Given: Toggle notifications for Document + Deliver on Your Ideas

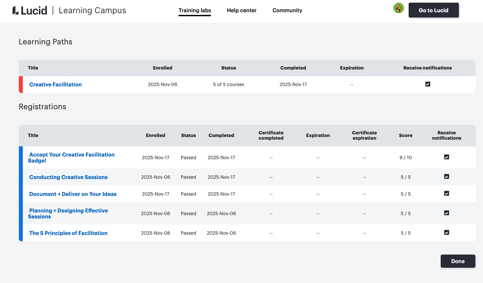Looking at the screenshot, I should (x=447, y=193).
